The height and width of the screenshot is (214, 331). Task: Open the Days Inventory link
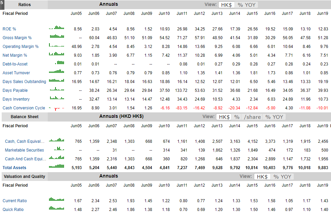tap(16, 99)
